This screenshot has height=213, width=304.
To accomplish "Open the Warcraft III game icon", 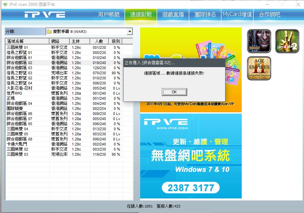I will 259,41.
